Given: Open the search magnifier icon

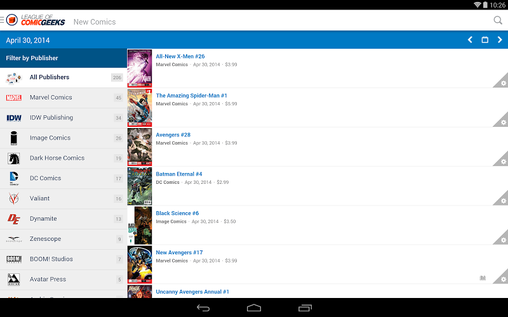Looking at the screenshot, I should pos(498,20).
